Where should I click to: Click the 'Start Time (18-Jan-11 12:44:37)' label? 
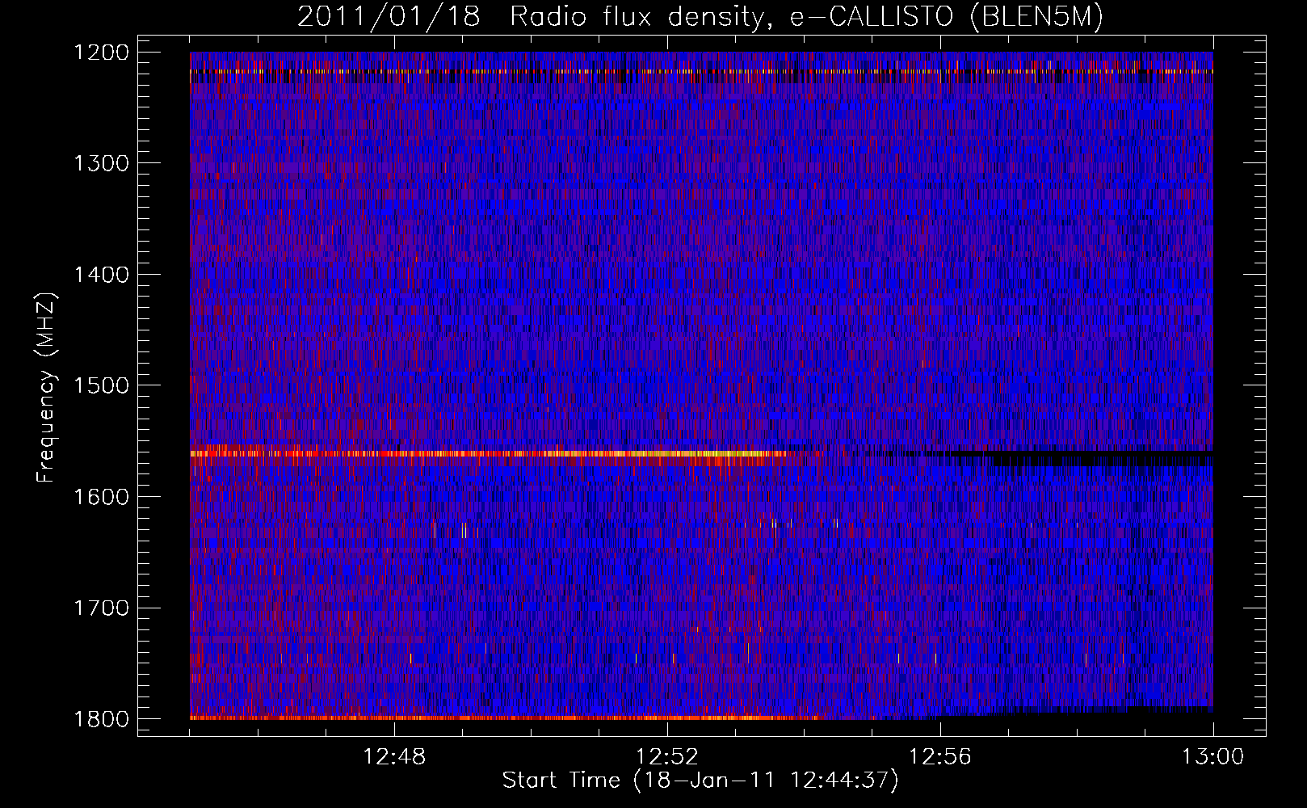pyautogui.click(x=700, y=781)
